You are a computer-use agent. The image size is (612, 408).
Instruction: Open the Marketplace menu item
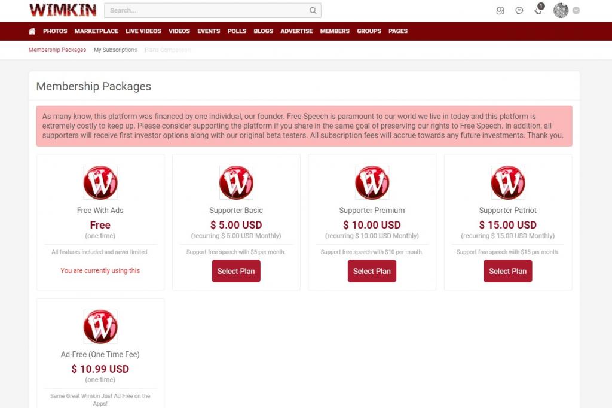click(x=96, y=31)
